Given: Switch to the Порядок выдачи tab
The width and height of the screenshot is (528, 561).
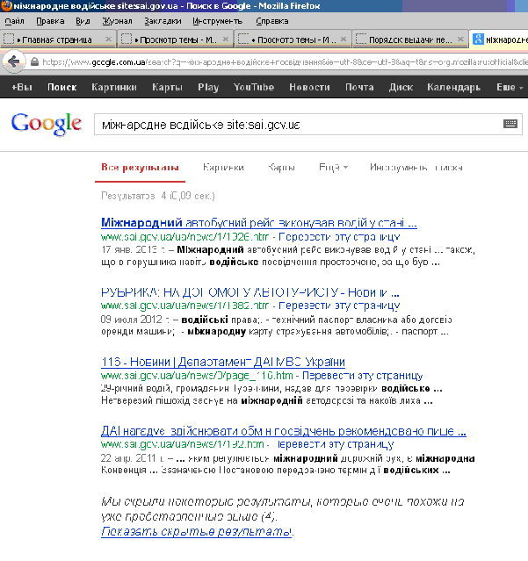Looking at the screenshot, I should pos(410,40).
